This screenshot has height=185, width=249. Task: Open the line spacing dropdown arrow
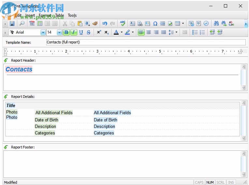click(x=176, y=32)
